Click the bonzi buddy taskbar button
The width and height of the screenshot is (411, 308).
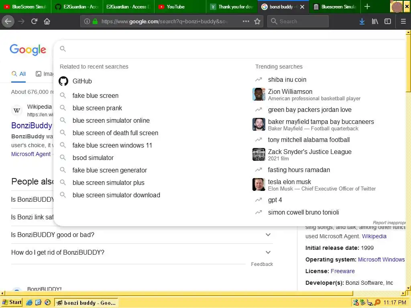pos(86,302)
